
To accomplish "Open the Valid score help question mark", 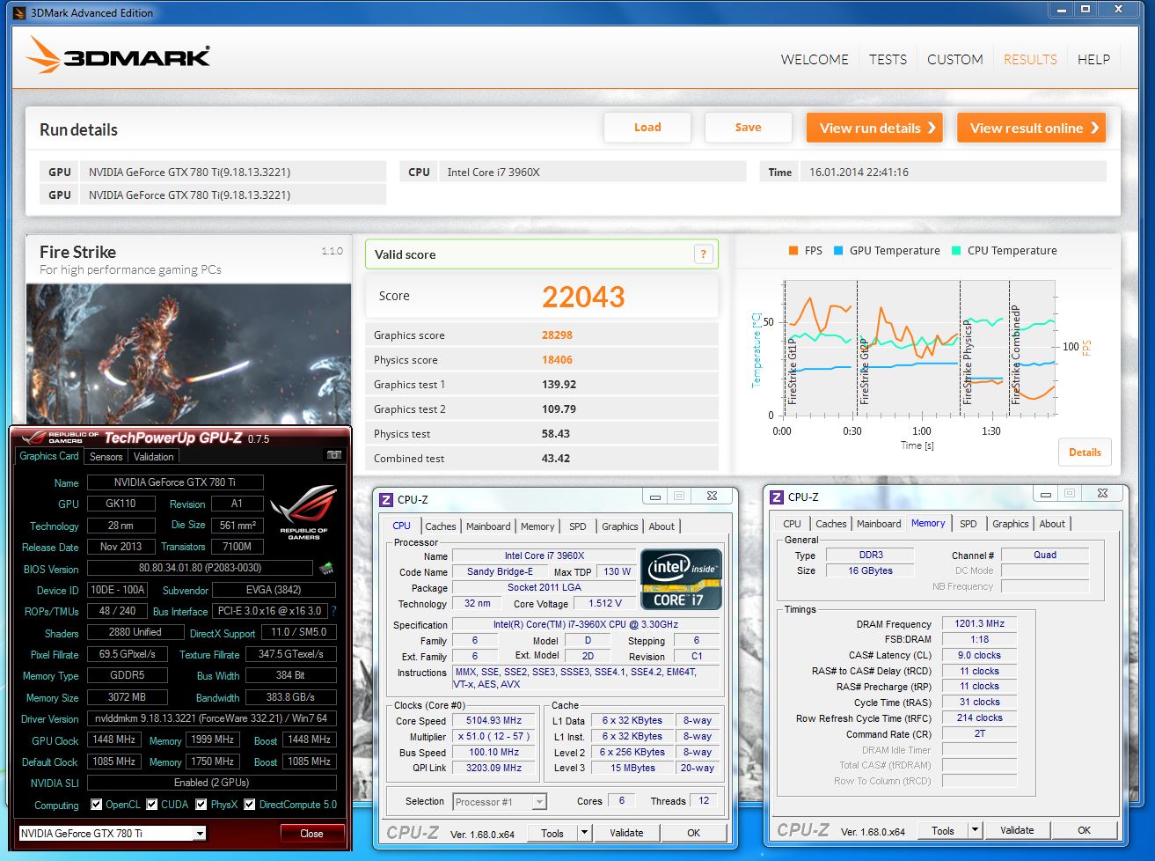I will click(703, 254).
